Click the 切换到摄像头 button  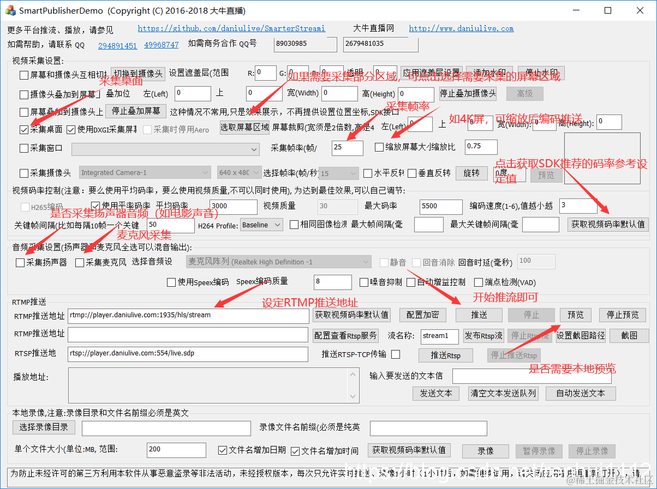(138, 74)
